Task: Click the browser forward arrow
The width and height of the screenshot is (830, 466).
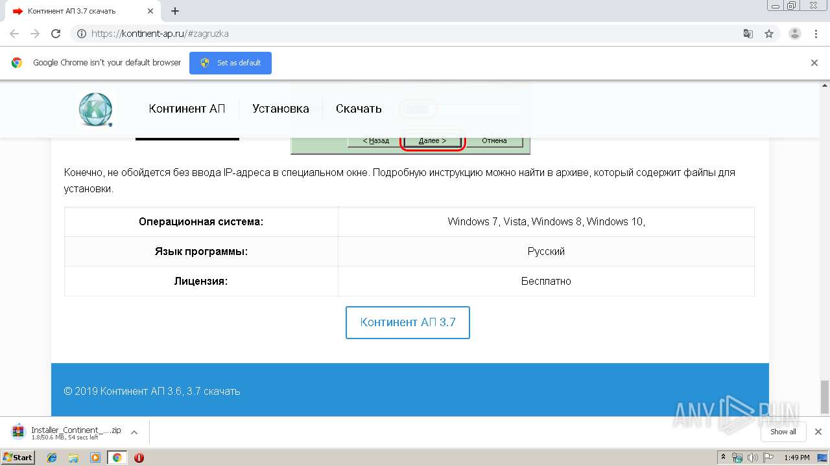Action: 35,34
